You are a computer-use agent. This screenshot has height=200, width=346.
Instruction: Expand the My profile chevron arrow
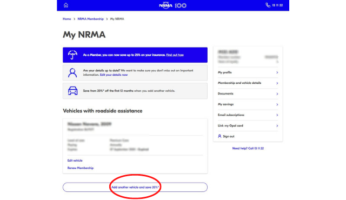click(277, 72)
